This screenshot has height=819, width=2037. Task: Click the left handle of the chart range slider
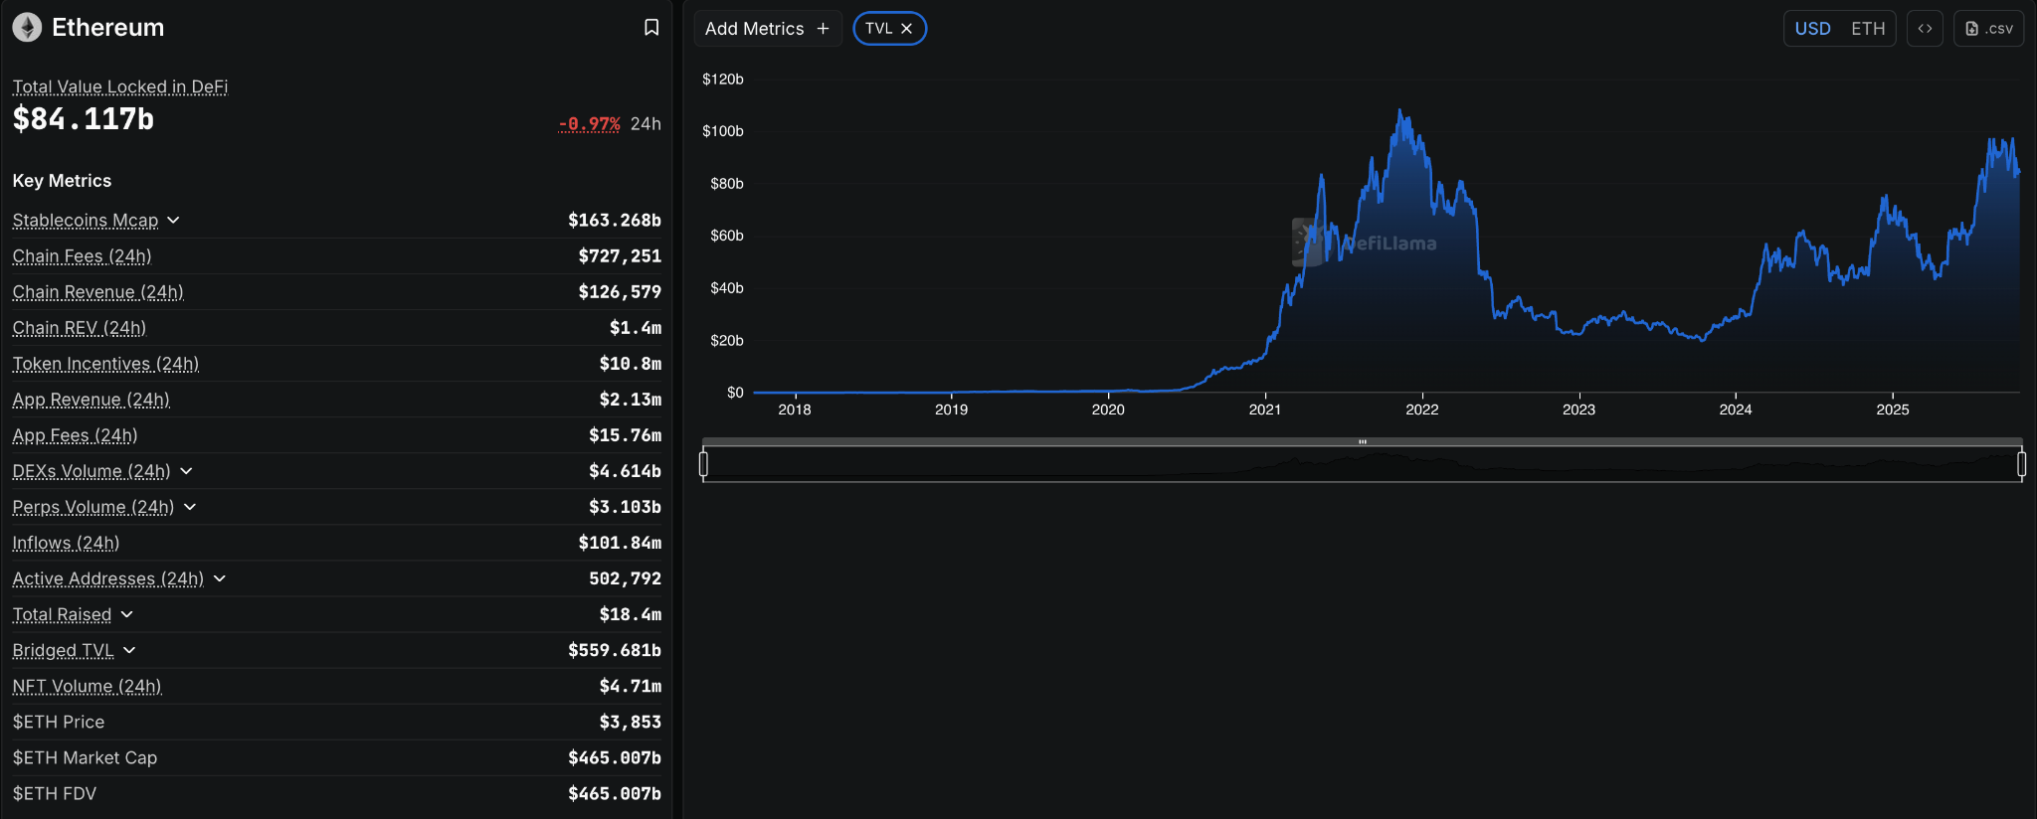[703, 464]
